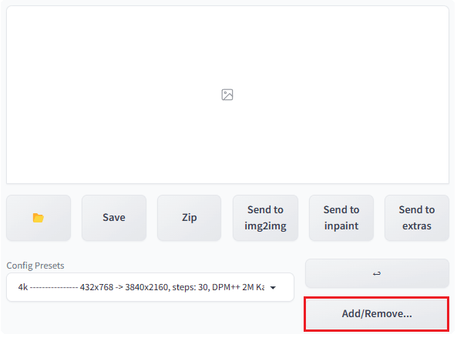Send the result to inpaint

341,218
